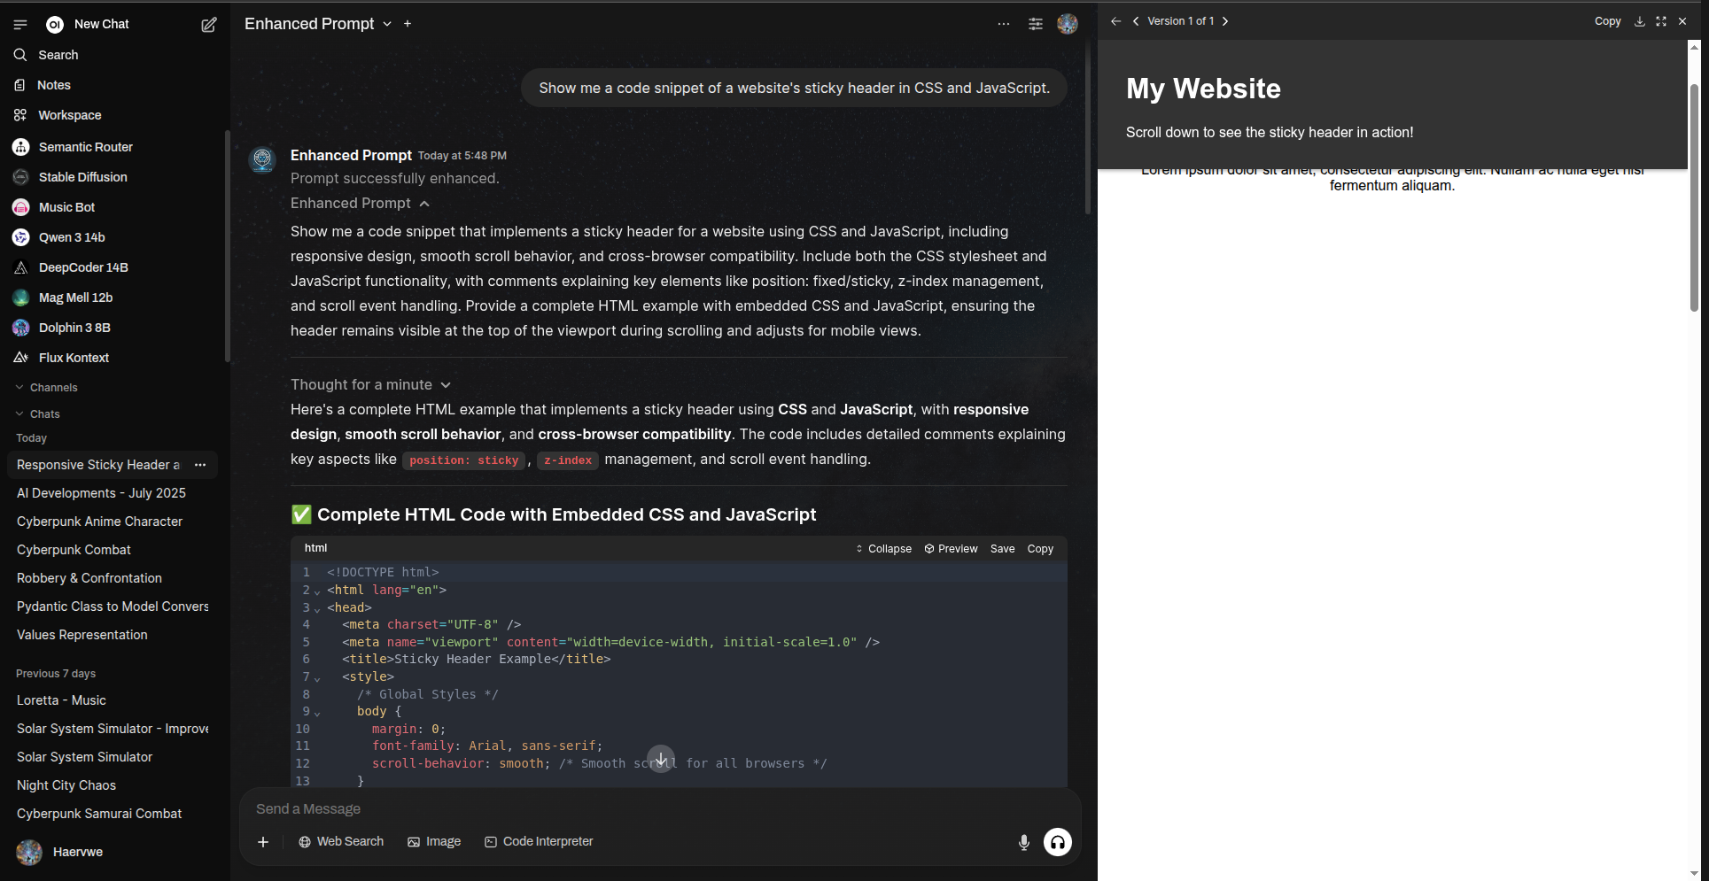Open the Workspace menu item

click(69, 115)
